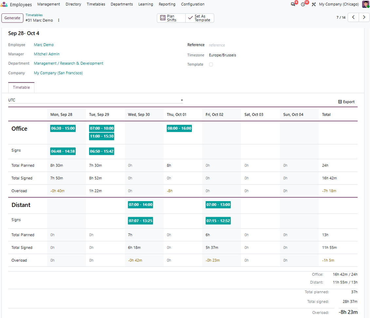Click the 8h 52m Total Signed cell

coord(96,178)
